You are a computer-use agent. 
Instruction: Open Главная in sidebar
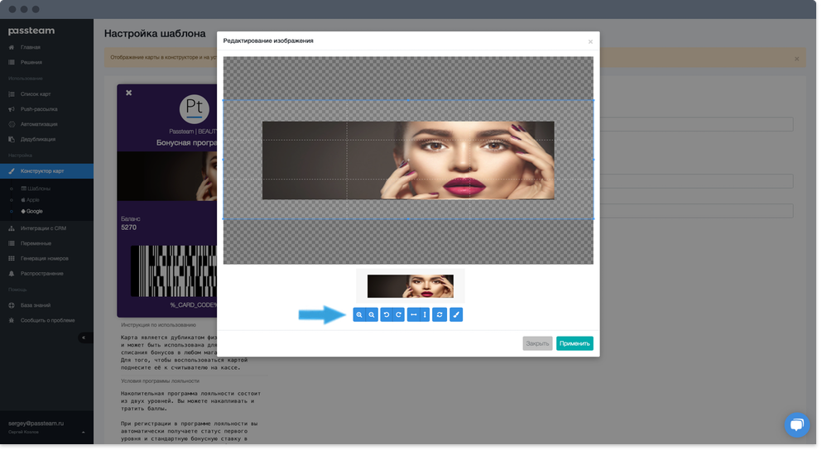coord(31,47)
